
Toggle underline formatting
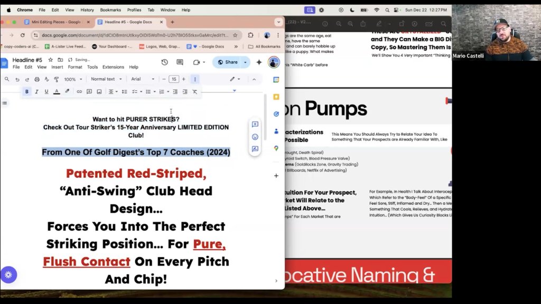click(x=46, y=92)
